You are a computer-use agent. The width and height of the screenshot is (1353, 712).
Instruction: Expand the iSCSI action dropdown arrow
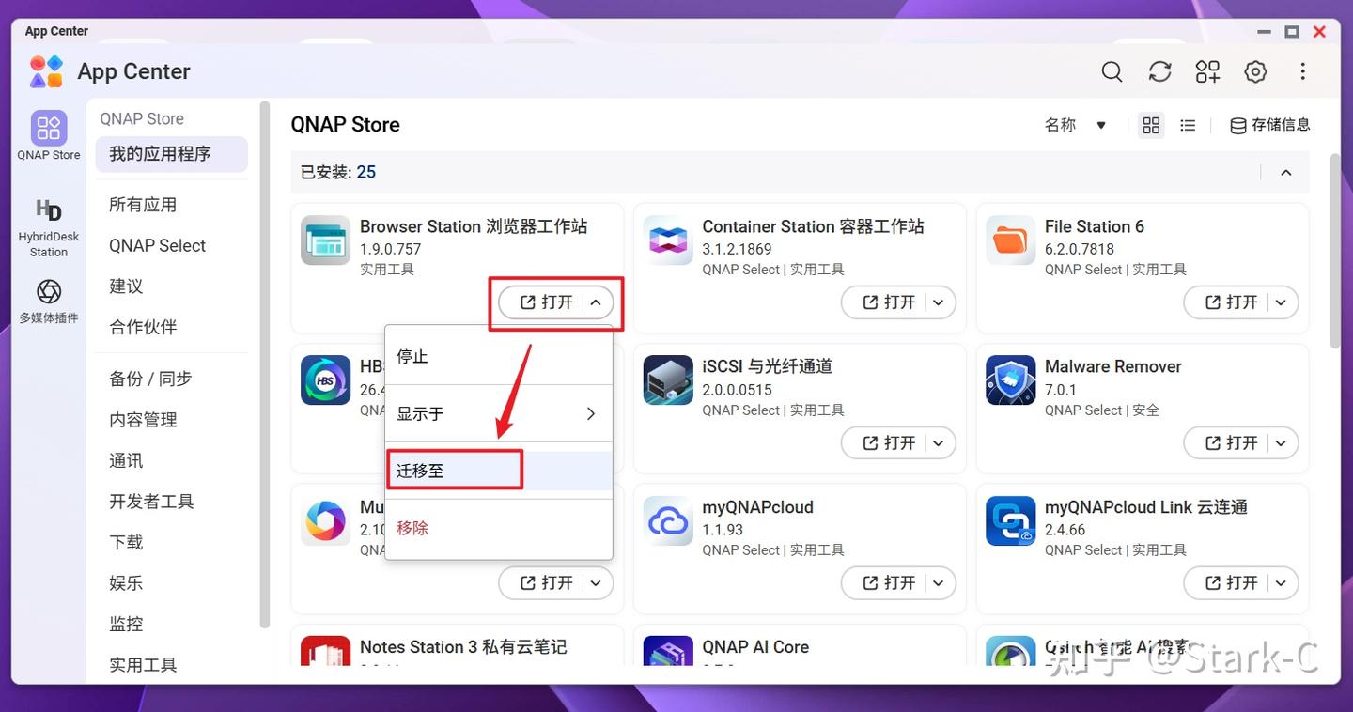tap(939, 442)
